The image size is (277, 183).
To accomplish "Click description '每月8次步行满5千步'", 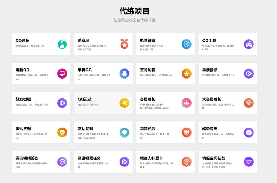I will point(88,105).
